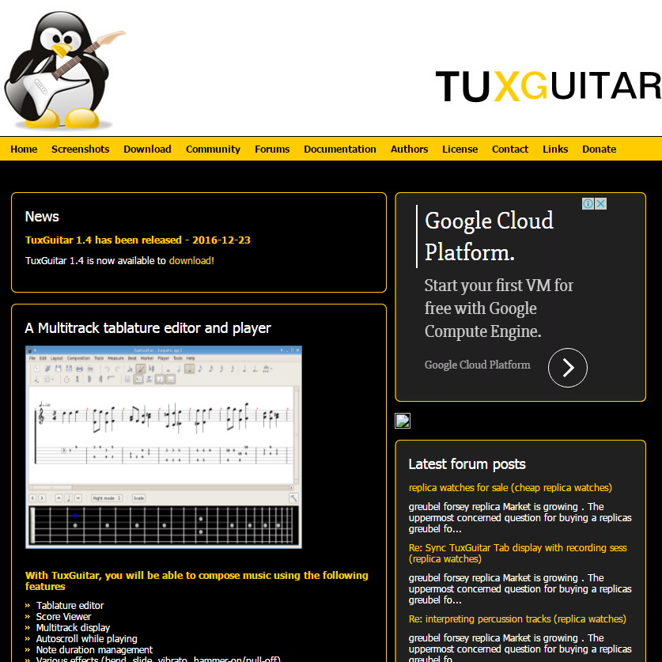This screenshot has width=662, height=662.
Task: Click the snippet under "replica watches for sale"
Action: pyautogui.click(x=520, y=517)
